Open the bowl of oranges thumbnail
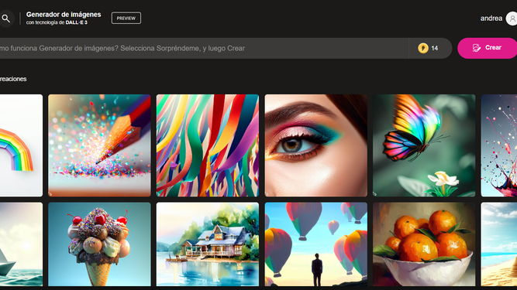Screen dimensions: 517x290 424,244
